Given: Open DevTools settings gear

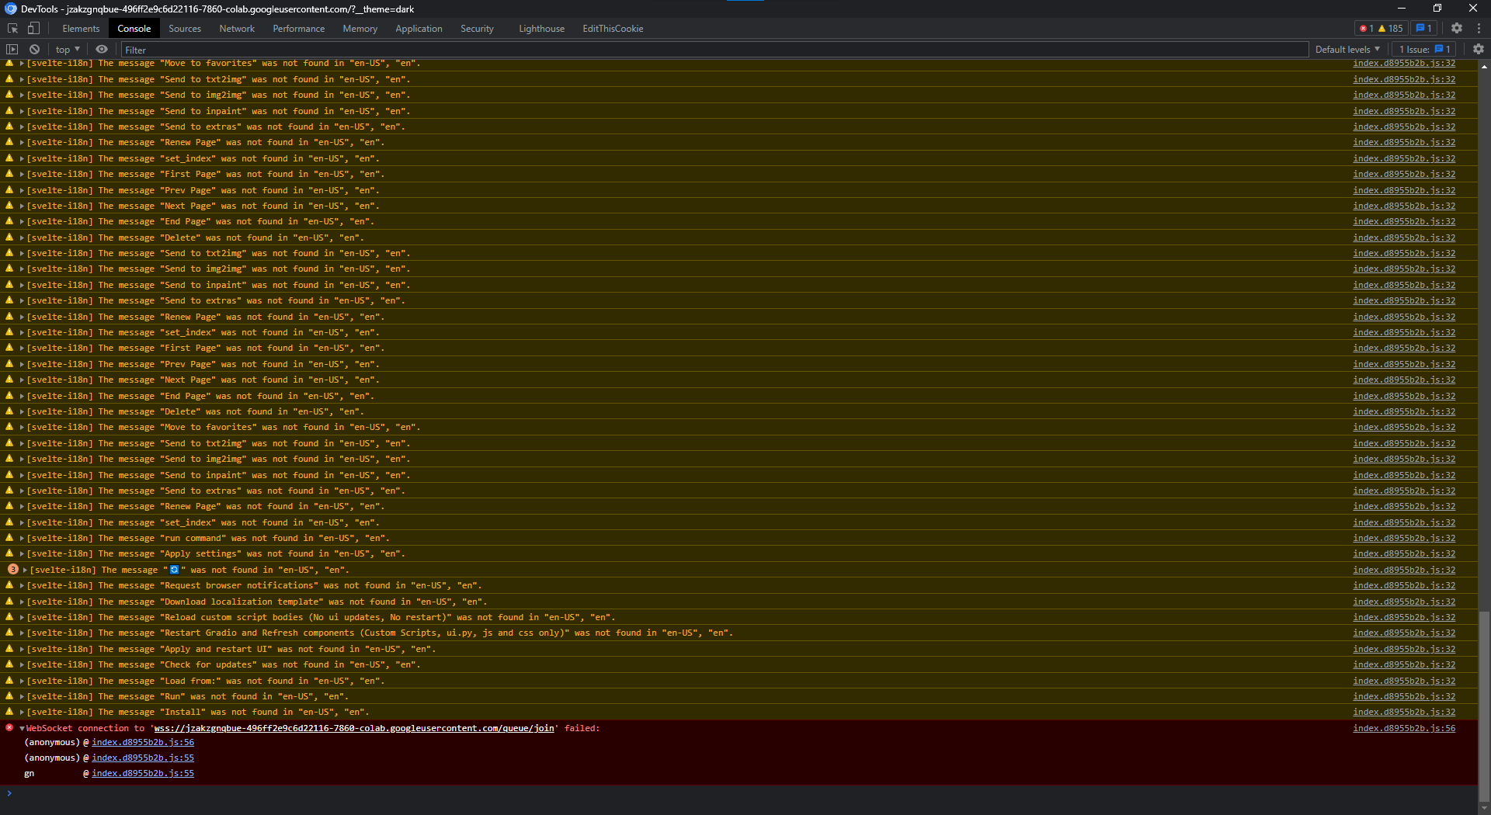Looking at the screenshot, I should 1457,28.
